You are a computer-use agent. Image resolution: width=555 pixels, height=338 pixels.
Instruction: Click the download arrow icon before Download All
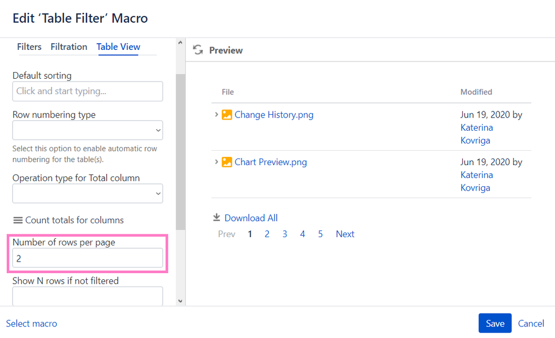[x=217, y=218]
